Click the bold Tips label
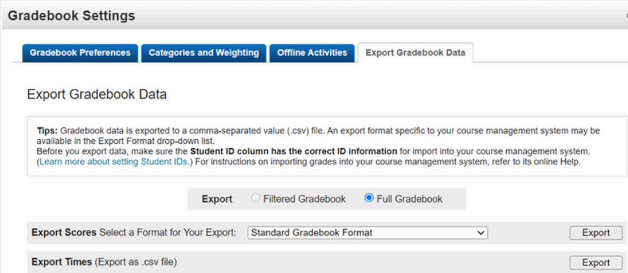Image resolution: width=628 pixels, height=273 pixels. click(47, 131)
